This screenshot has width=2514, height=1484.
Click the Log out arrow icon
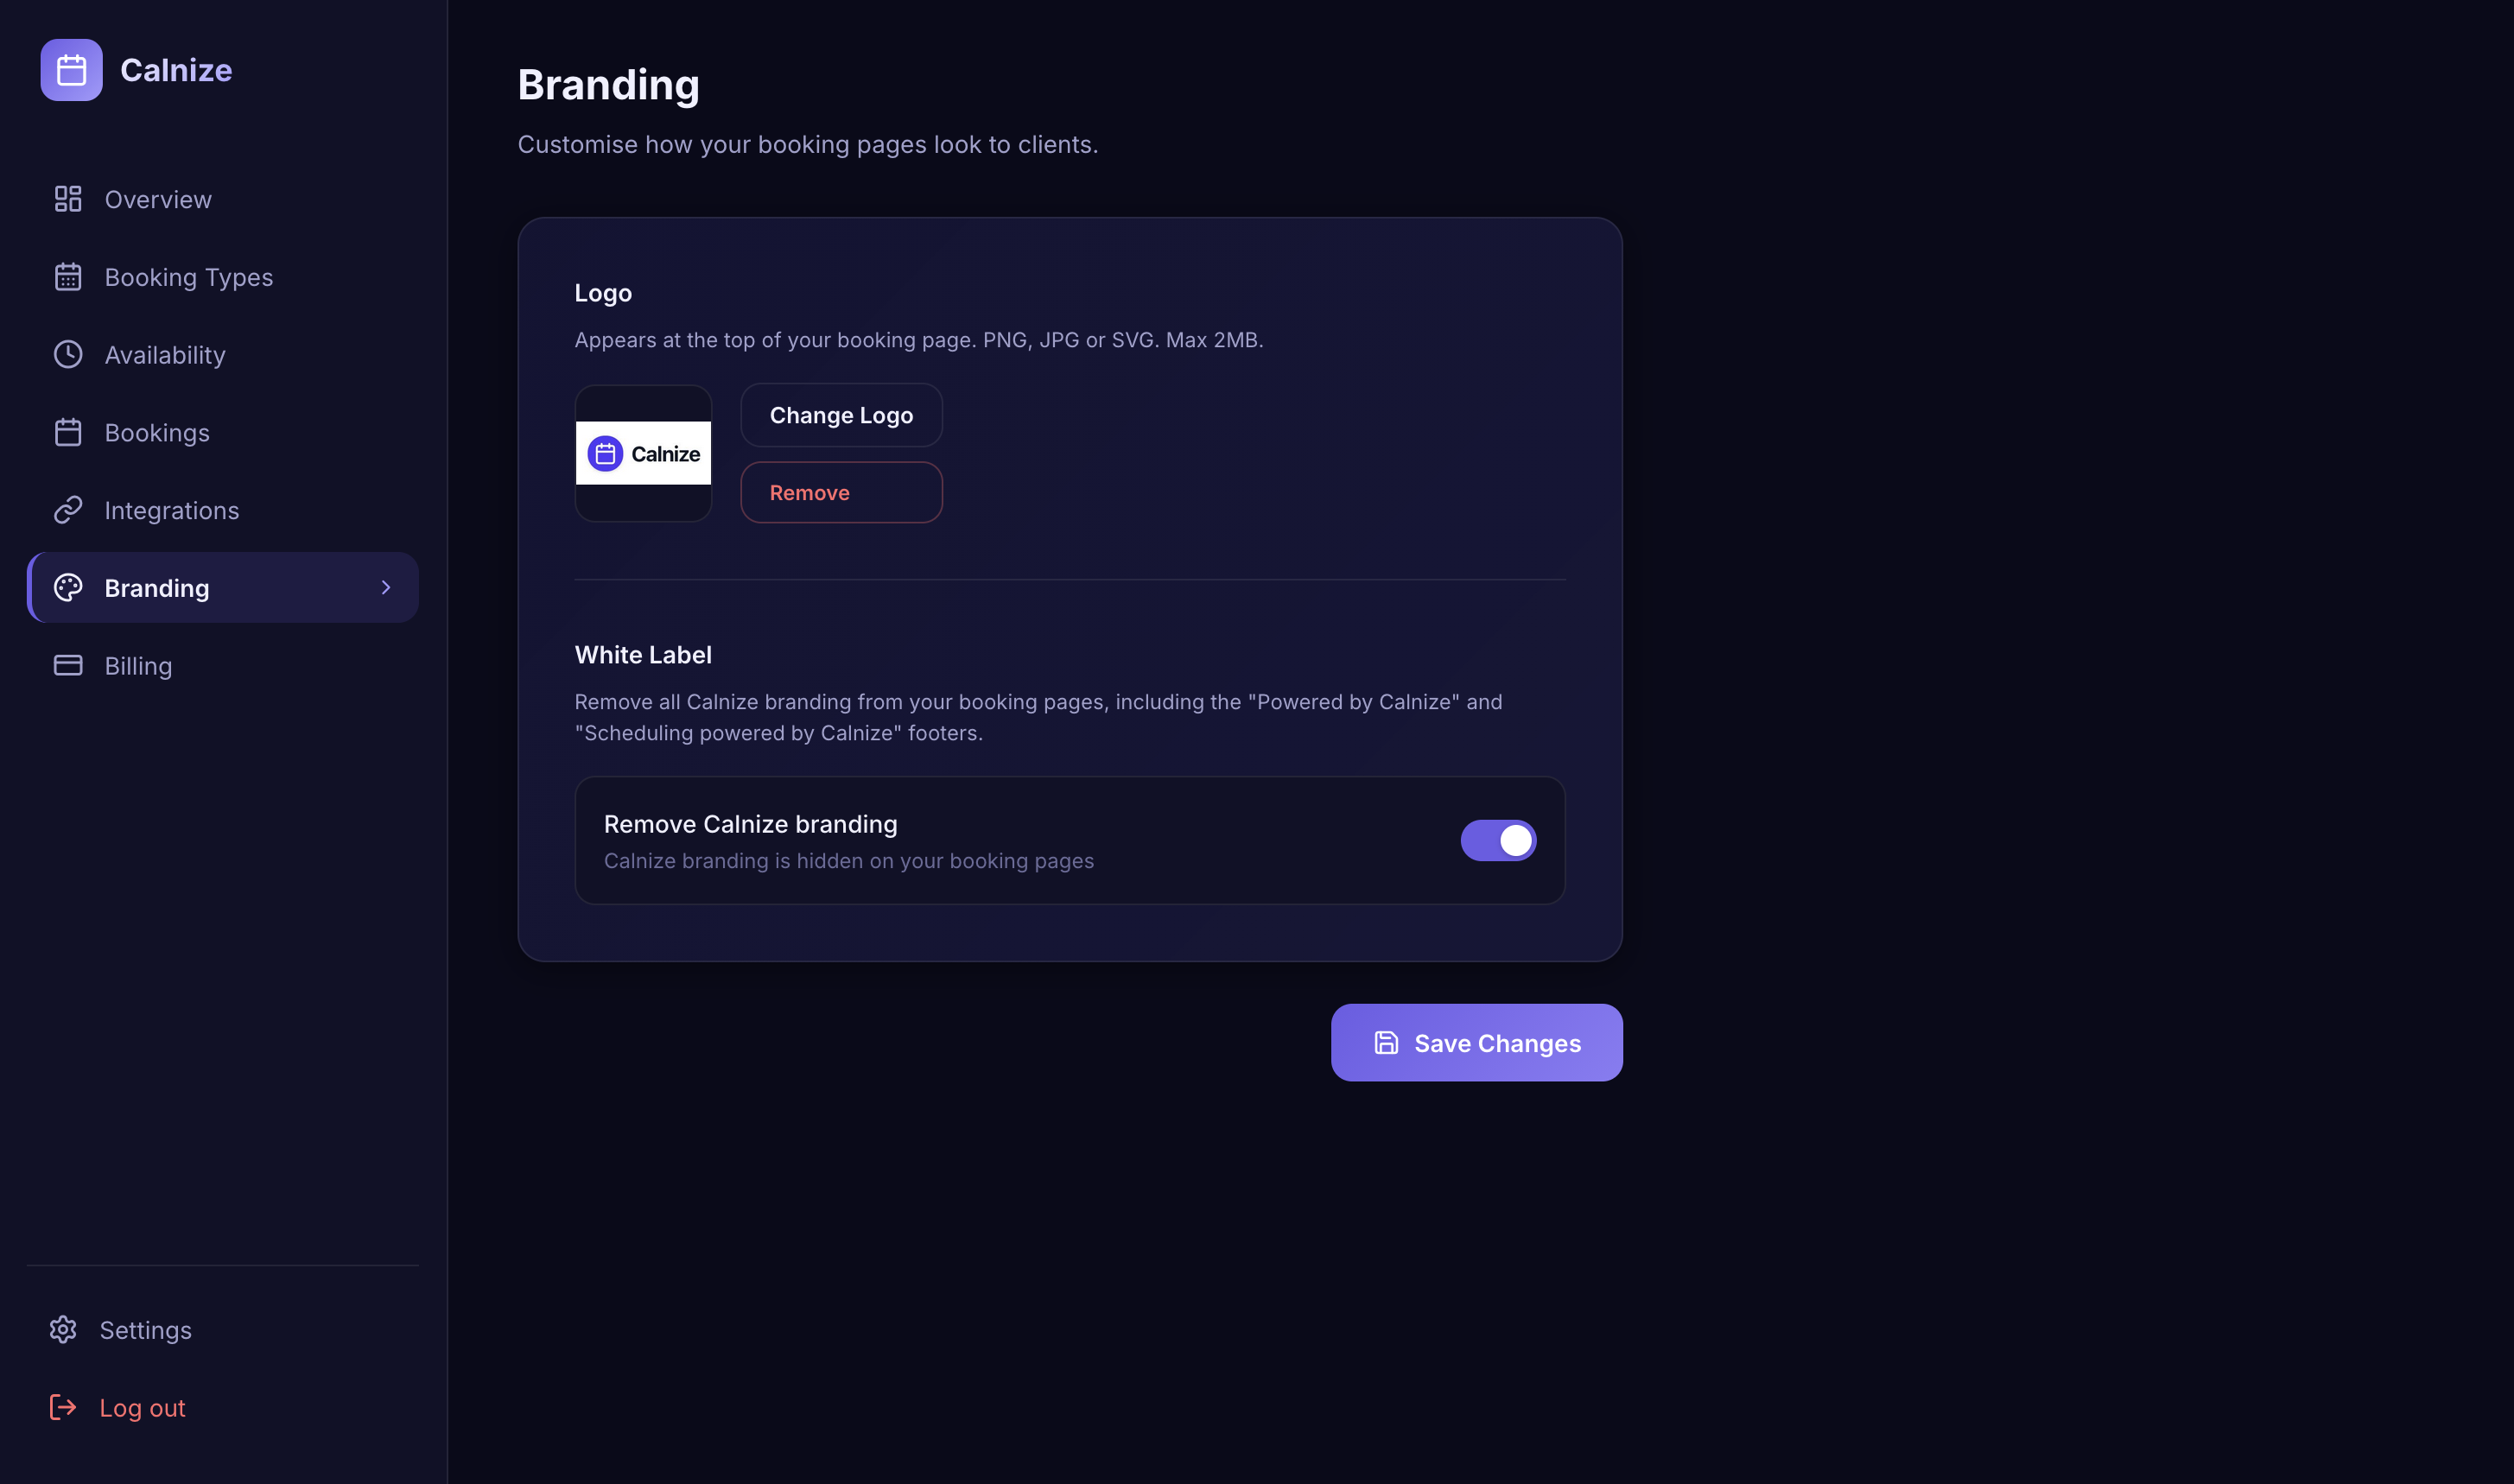[x=63, y=1407]
